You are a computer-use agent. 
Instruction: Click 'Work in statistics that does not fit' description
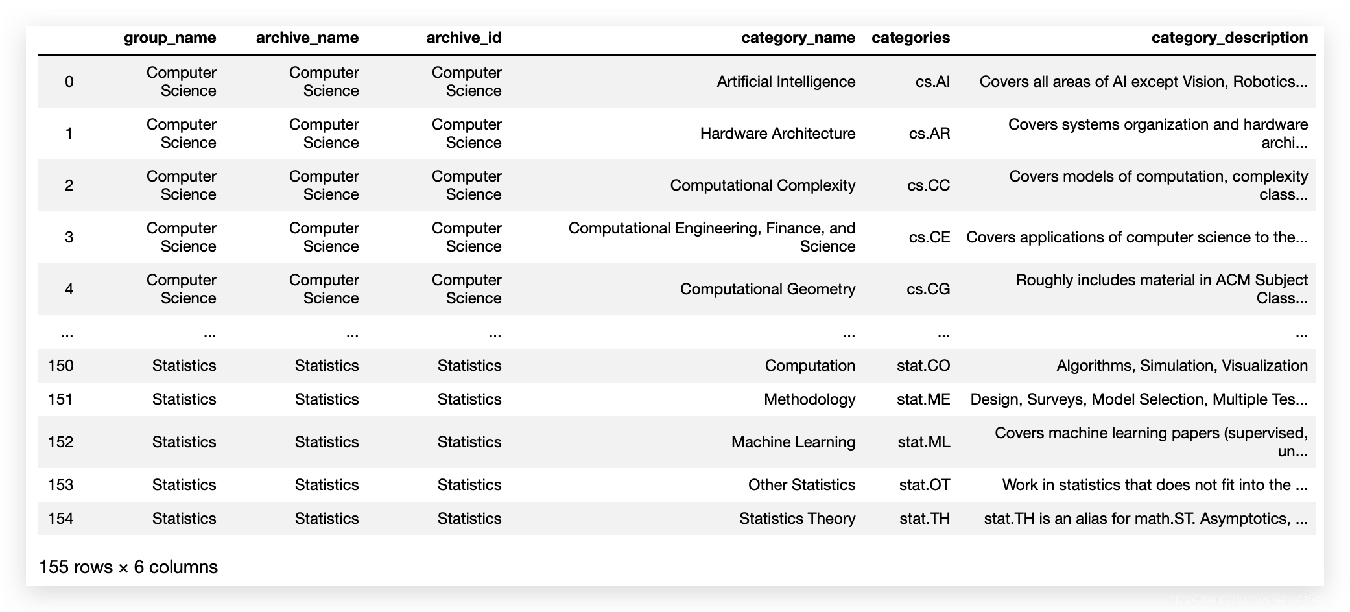pyautogui.click(x=1155, y=485)
